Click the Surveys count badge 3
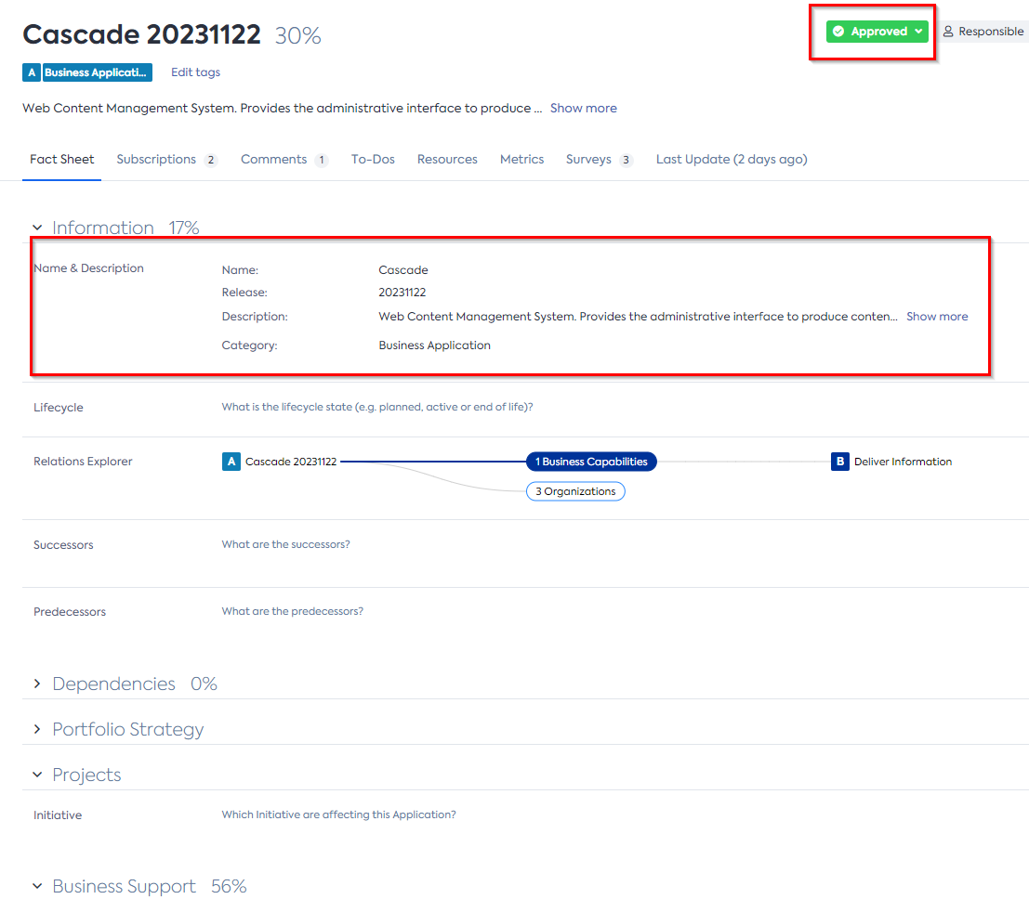This screenshot has height=899, width=1029. click(627, 160)
